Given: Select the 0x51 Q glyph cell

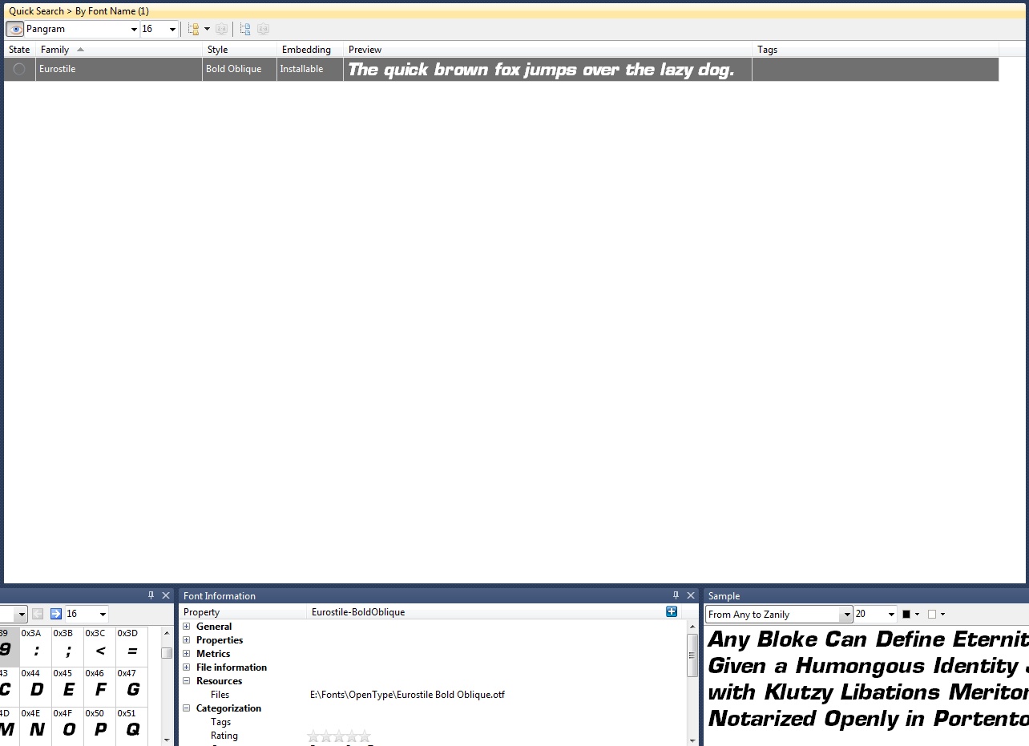Looking at the screenshot, I should coord(132,726).
